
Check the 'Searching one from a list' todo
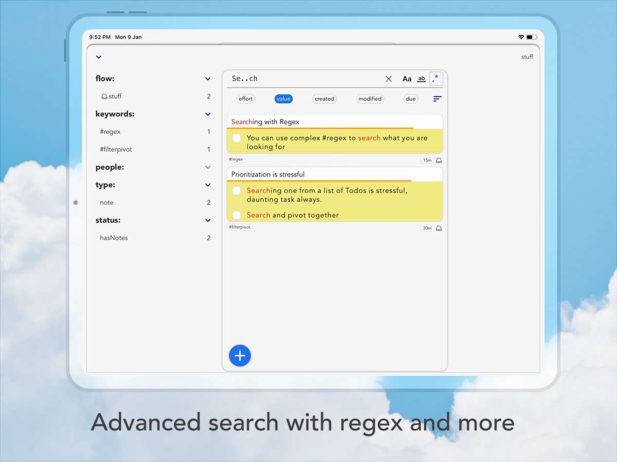point(237,190)
